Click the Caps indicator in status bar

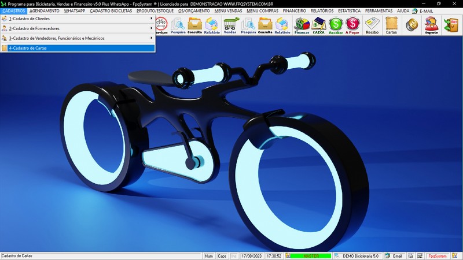tap(222, 256)
